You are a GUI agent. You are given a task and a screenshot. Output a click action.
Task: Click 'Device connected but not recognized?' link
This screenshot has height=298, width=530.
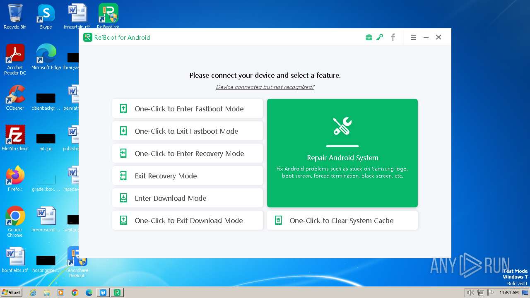[x=265, y=87]
